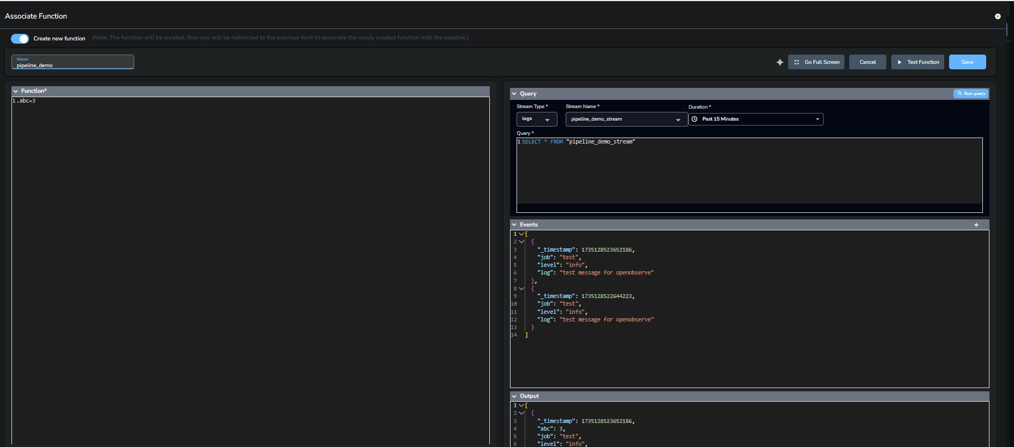This screenshot has width=1014, height=447.
Task: Click the clock icon in Duration field
Action: tap(694, 119)
